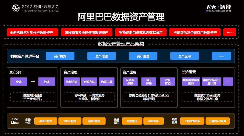Click the red 全盘把握与科学分析数据资产 box

pyautogui.click(x=33, y=32)
